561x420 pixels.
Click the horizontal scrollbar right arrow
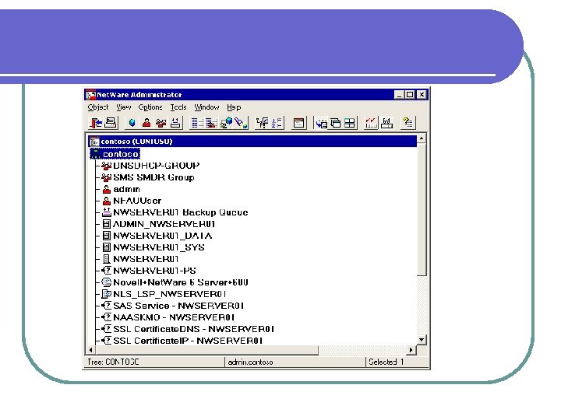(411, 350)
